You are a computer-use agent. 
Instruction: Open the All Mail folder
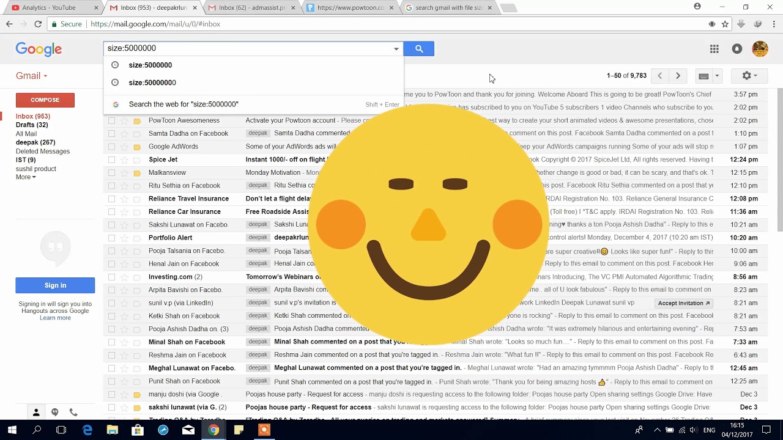point(26,134)
